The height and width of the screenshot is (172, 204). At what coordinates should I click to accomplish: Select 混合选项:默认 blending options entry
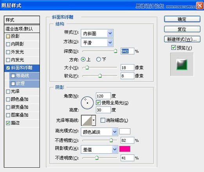click(x=22, y=29)
